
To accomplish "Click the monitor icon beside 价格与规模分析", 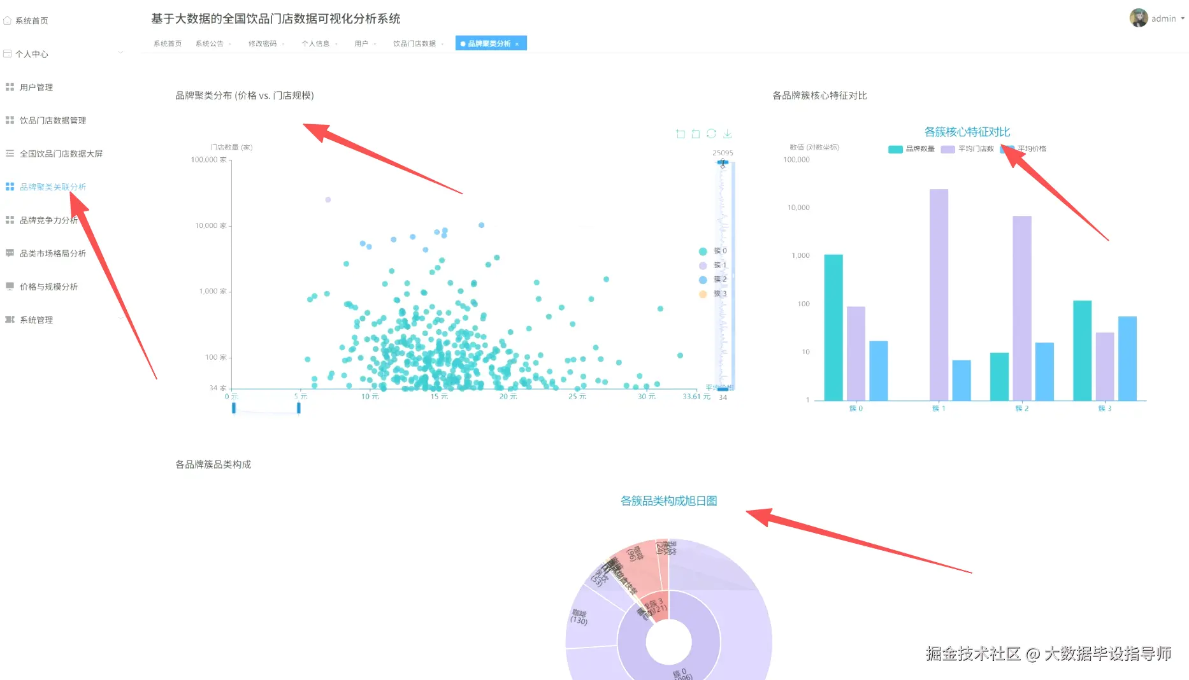I will click(x=10, y=286).
